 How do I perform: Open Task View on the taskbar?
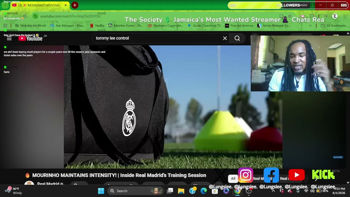170,191
